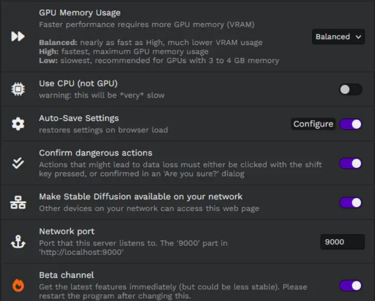Viewport: 375px width, 301px height.
Task: Click the gear icon beside Auto-Save Settings
Action: tap(18, 124)
